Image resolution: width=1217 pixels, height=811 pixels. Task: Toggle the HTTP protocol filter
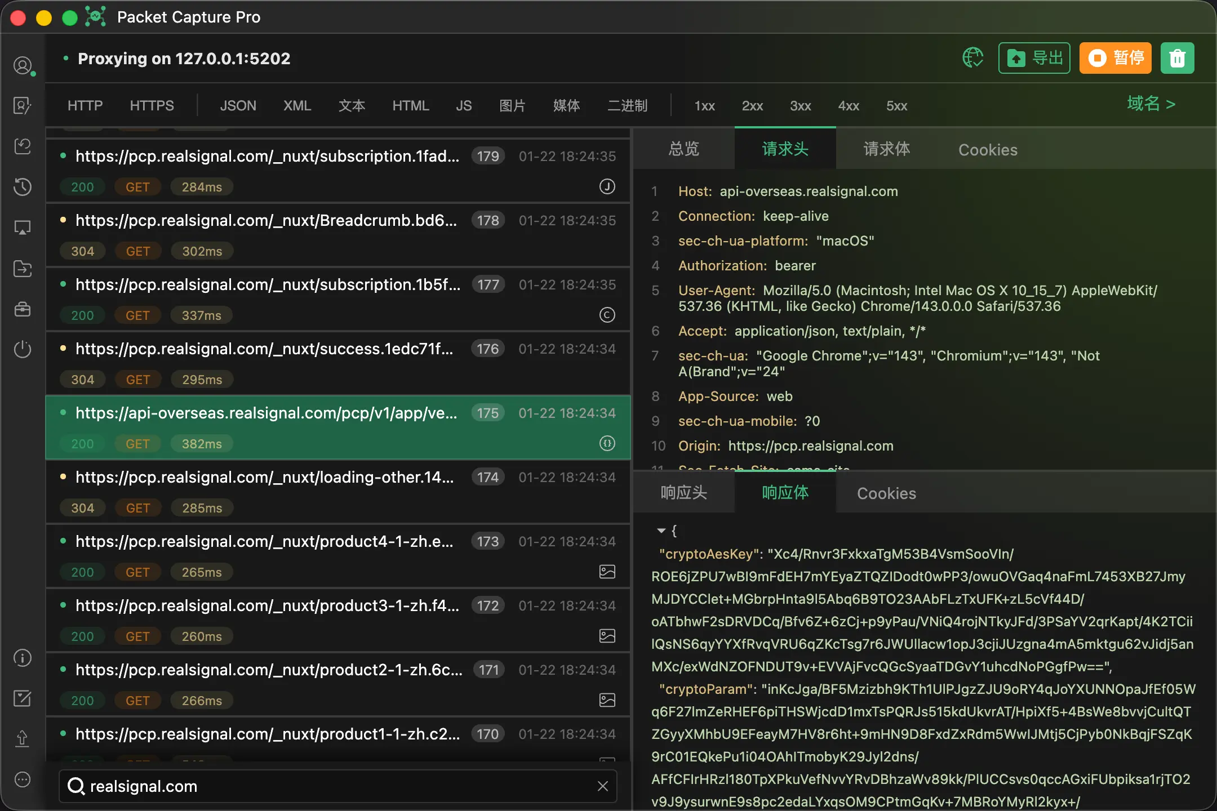click(x=85, y=105)
